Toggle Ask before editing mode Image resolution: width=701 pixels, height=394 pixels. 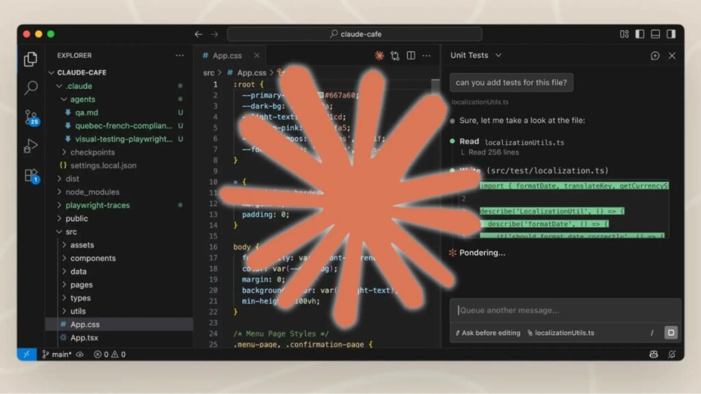pos(487,333)
